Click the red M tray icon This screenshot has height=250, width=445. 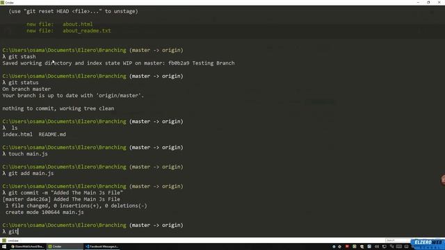tap(347, 247)
